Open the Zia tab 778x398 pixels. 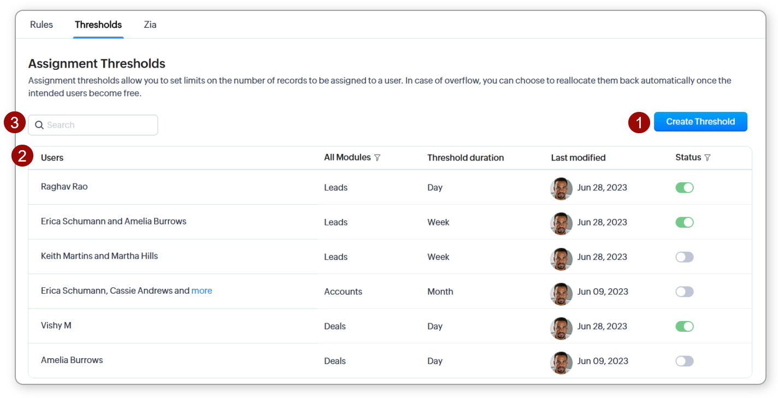click(x=150, y=25)
